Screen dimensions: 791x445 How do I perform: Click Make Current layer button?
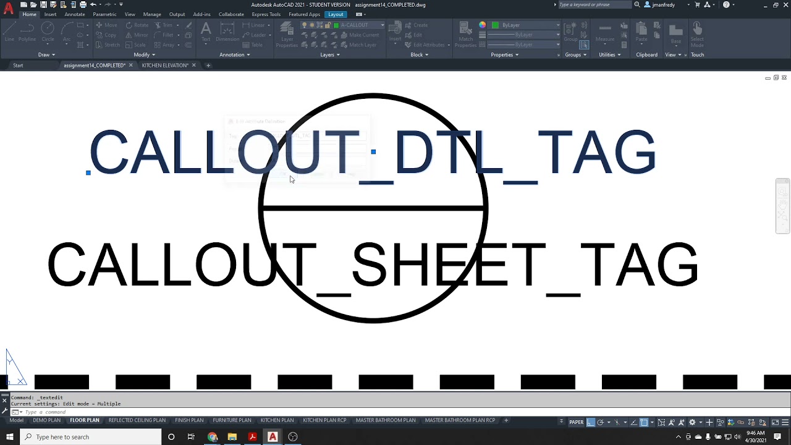[x=360, y=35]
